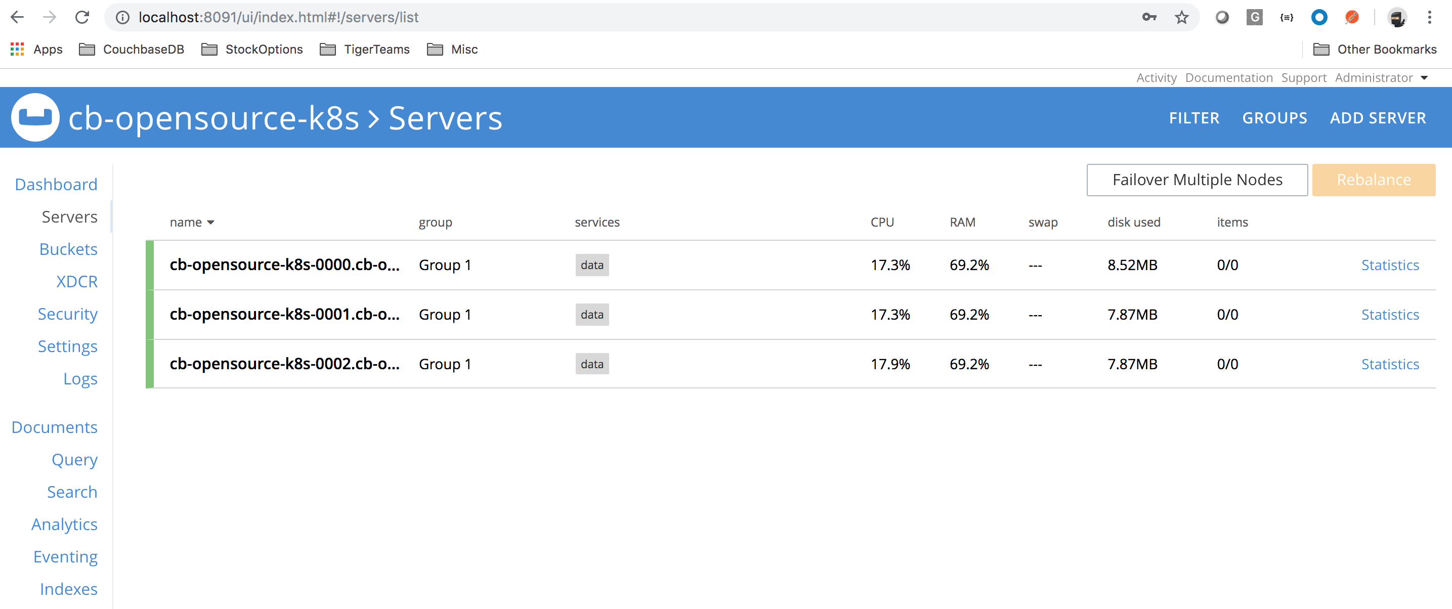
Task: Click the site info icon in address bar
Action: tap(122, 18)
